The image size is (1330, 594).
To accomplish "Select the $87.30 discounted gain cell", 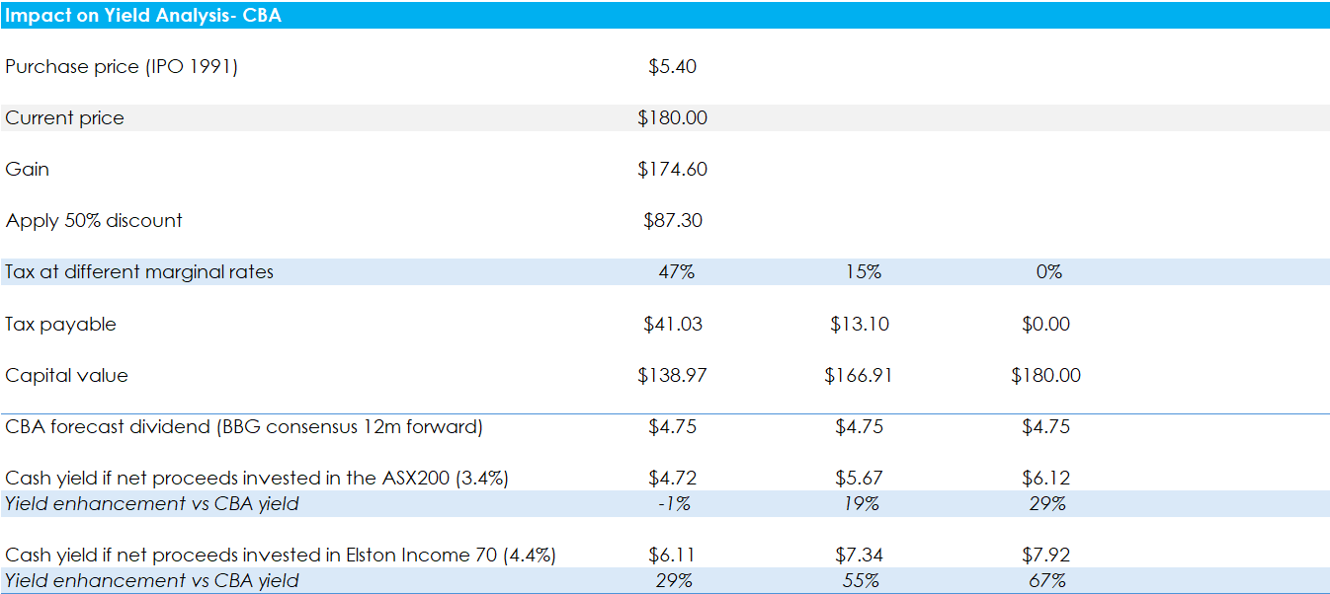I will tap(672, 221).
